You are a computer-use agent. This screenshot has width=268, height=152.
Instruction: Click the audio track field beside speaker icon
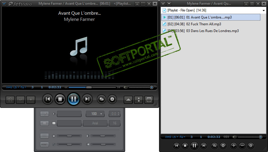click(69, 114)
